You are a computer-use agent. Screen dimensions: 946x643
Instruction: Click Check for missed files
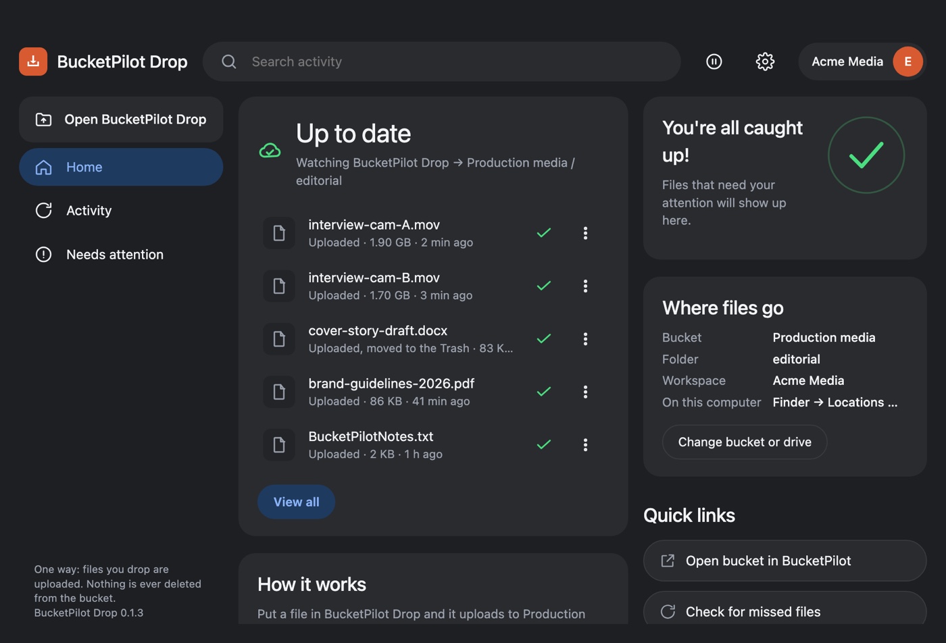click(785, 611)
